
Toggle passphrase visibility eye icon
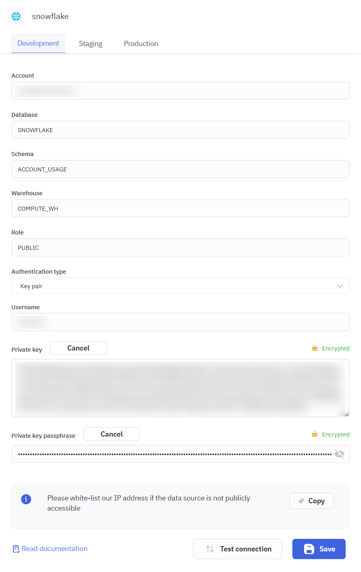tap(340, 454)
